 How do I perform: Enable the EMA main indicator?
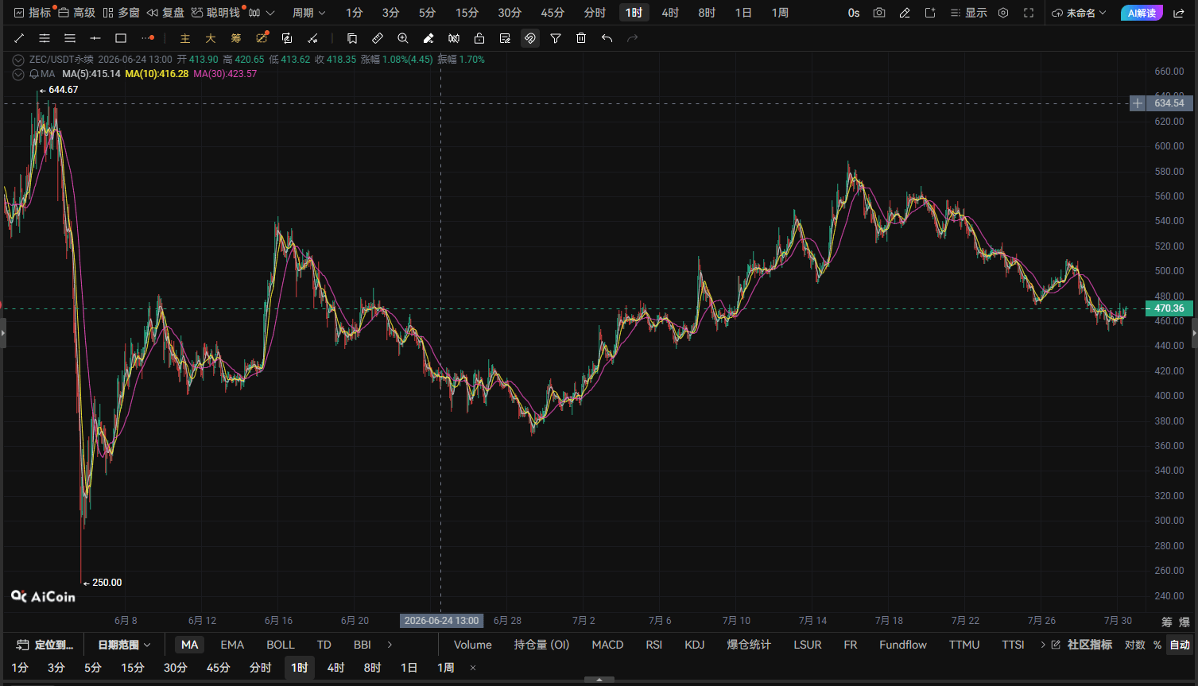pyautogui.click(x=232, y=645)
